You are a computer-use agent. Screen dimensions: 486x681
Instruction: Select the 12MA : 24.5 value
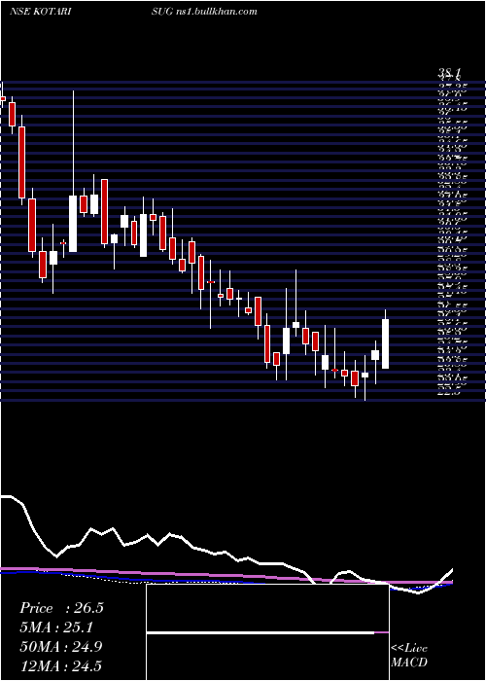(x=60, y=665)
